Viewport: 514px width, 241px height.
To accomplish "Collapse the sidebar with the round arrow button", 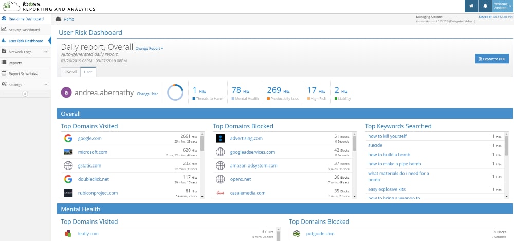I will point(25,94).
